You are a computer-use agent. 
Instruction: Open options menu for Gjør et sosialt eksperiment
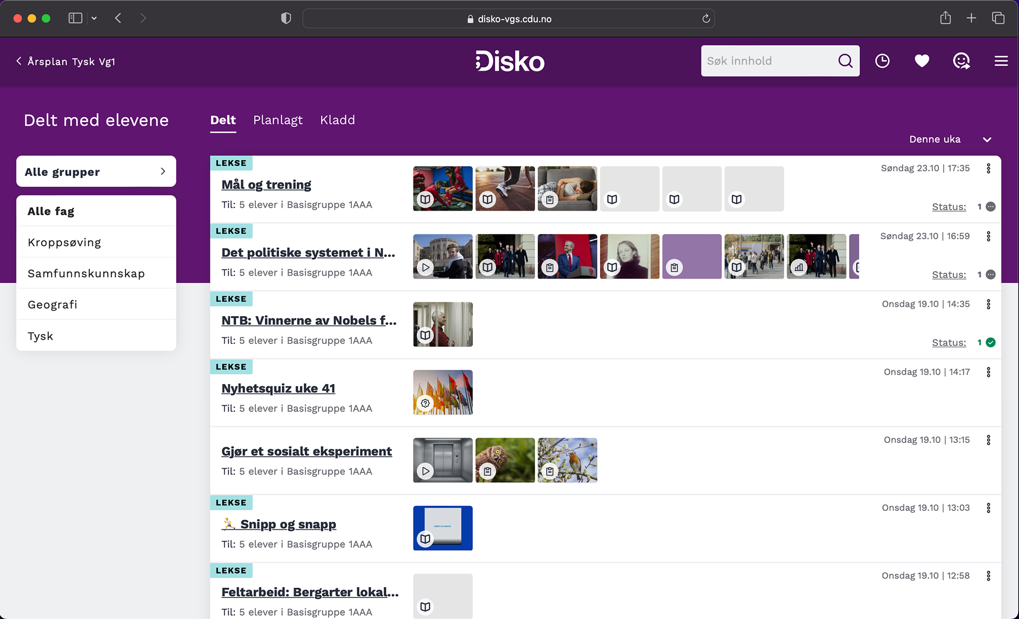point(988,440)
